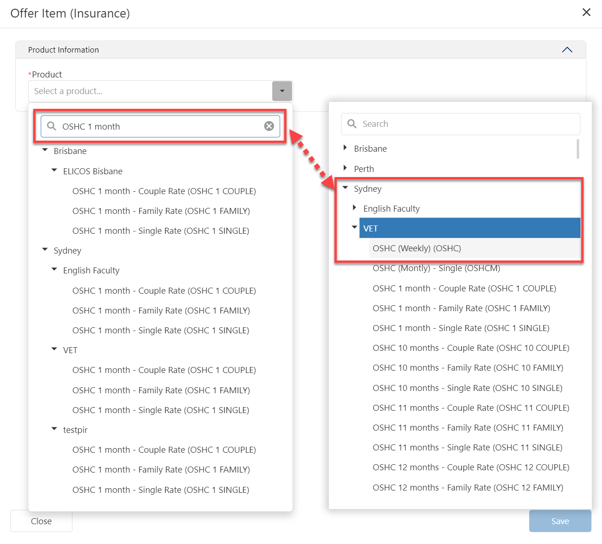The image size is (602, 544).
Task: Select OSHC 11 months - Single Rate
Action: [x=467, y=447]
